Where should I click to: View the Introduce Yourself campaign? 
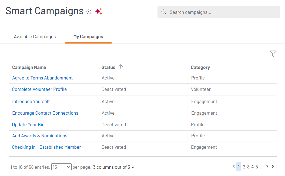tap(31, 101)
